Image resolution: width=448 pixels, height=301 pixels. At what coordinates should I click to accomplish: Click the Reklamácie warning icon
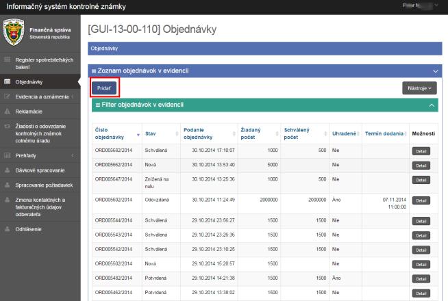[8, 112]
